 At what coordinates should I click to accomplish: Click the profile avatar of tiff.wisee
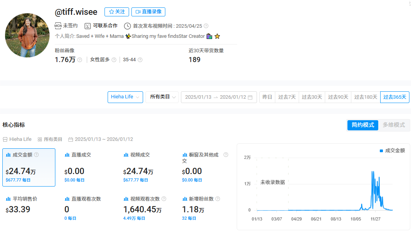click(27, 35)
